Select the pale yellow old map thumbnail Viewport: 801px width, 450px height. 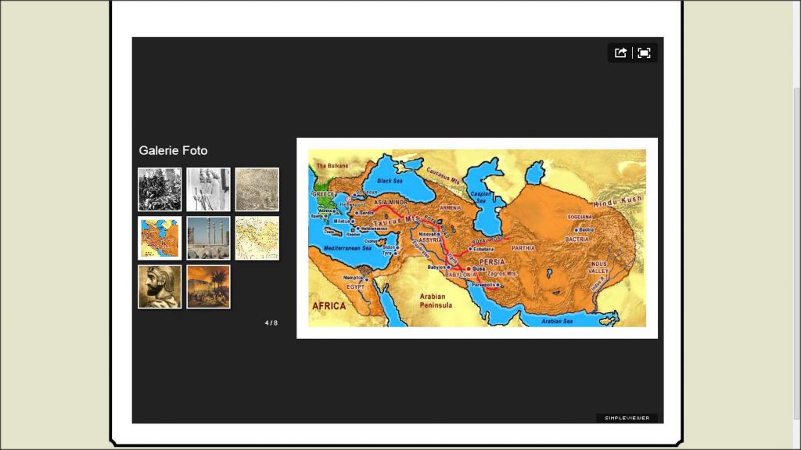coord(257,238)
